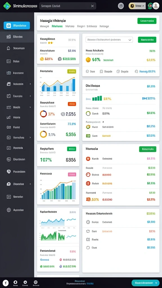The width and height of the screenshot is (162, 288).
Task: Expand the Diestrins sidebar item chevron
Action: point(30,184)
